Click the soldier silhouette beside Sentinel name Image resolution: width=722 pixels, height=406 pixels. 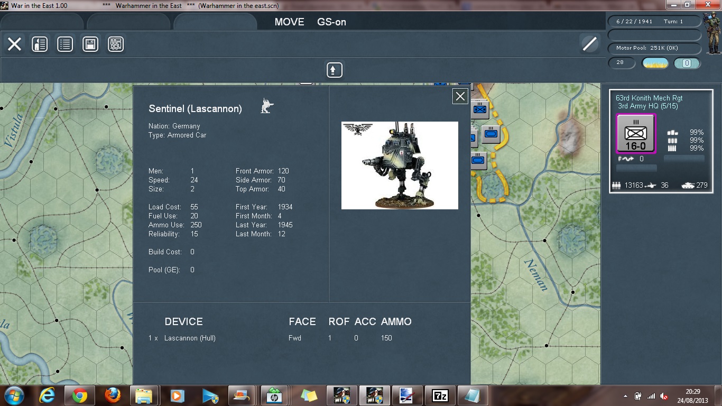267,106
